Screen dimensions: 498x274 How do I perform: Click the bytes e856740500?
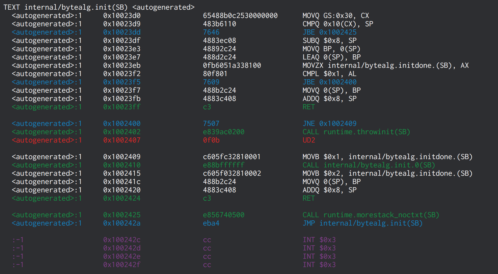point(223,215)
